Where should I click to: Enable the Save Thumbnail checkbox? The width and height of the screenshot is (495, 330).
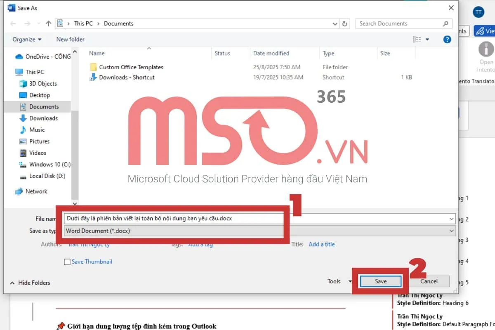(x=67, y=262)
